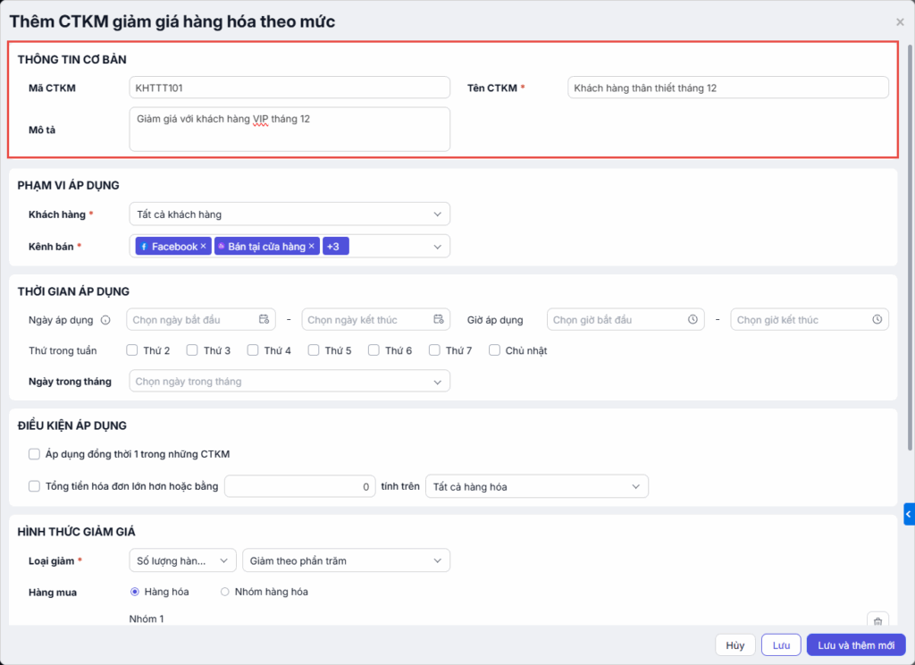Screen dimensions: 915x665
Task: Click the Lưu và thêm mới button
Action: [x=856, y=645]
